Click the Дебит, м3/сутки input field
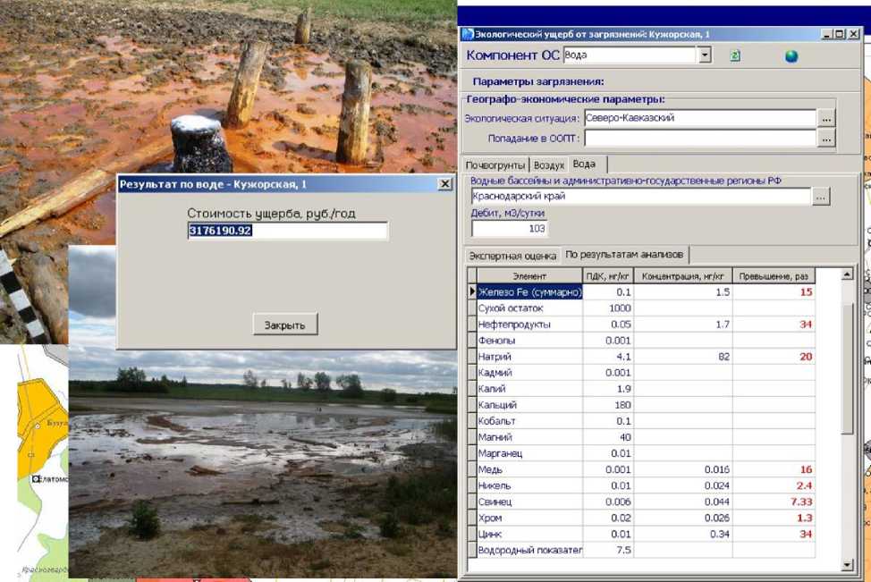Screen dimensions: 871x582 pyautogui.click(x=510, y=229)
